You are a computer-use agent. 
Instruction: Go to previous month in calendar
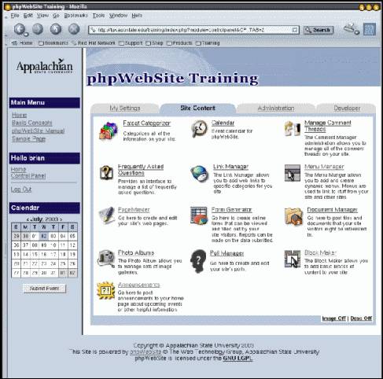[x=28, y=219]
